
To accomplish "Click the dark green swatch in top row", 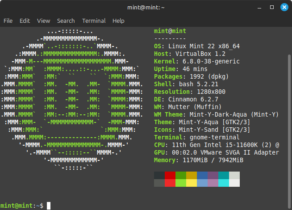I will point(181,175).
